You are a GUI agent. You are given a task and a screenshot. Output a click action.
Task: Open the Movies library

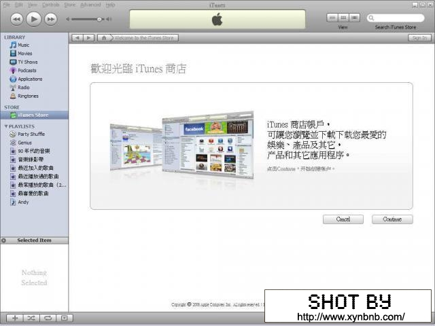coord(24,53)
